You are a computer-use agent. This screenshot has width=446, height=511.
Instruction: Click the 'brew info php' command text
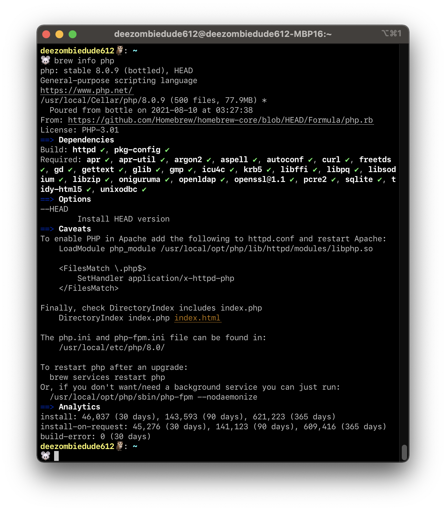point(84,61)
